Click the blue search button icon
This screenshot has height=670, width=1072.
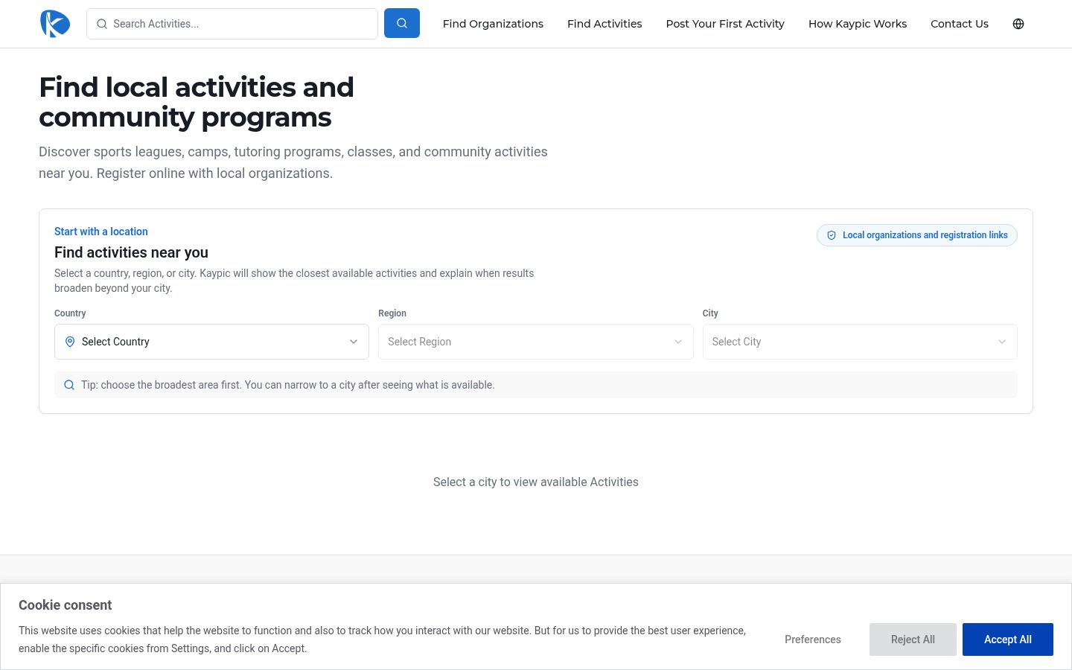click(402, 24)
